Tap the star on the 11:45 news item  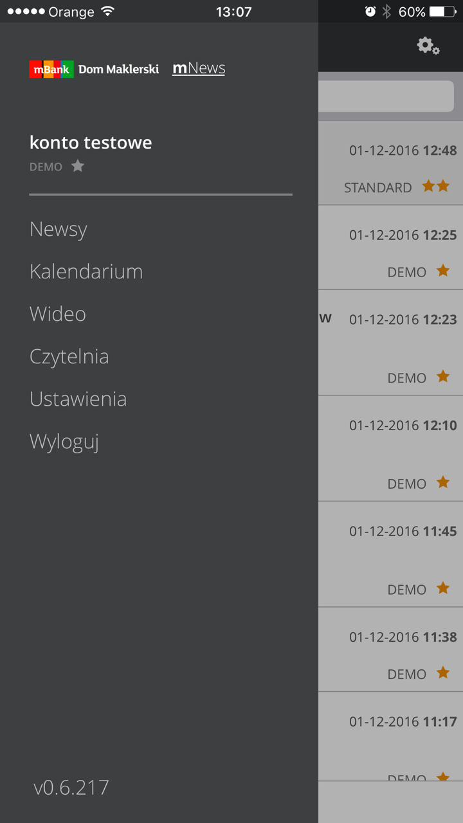coord(443,588)
